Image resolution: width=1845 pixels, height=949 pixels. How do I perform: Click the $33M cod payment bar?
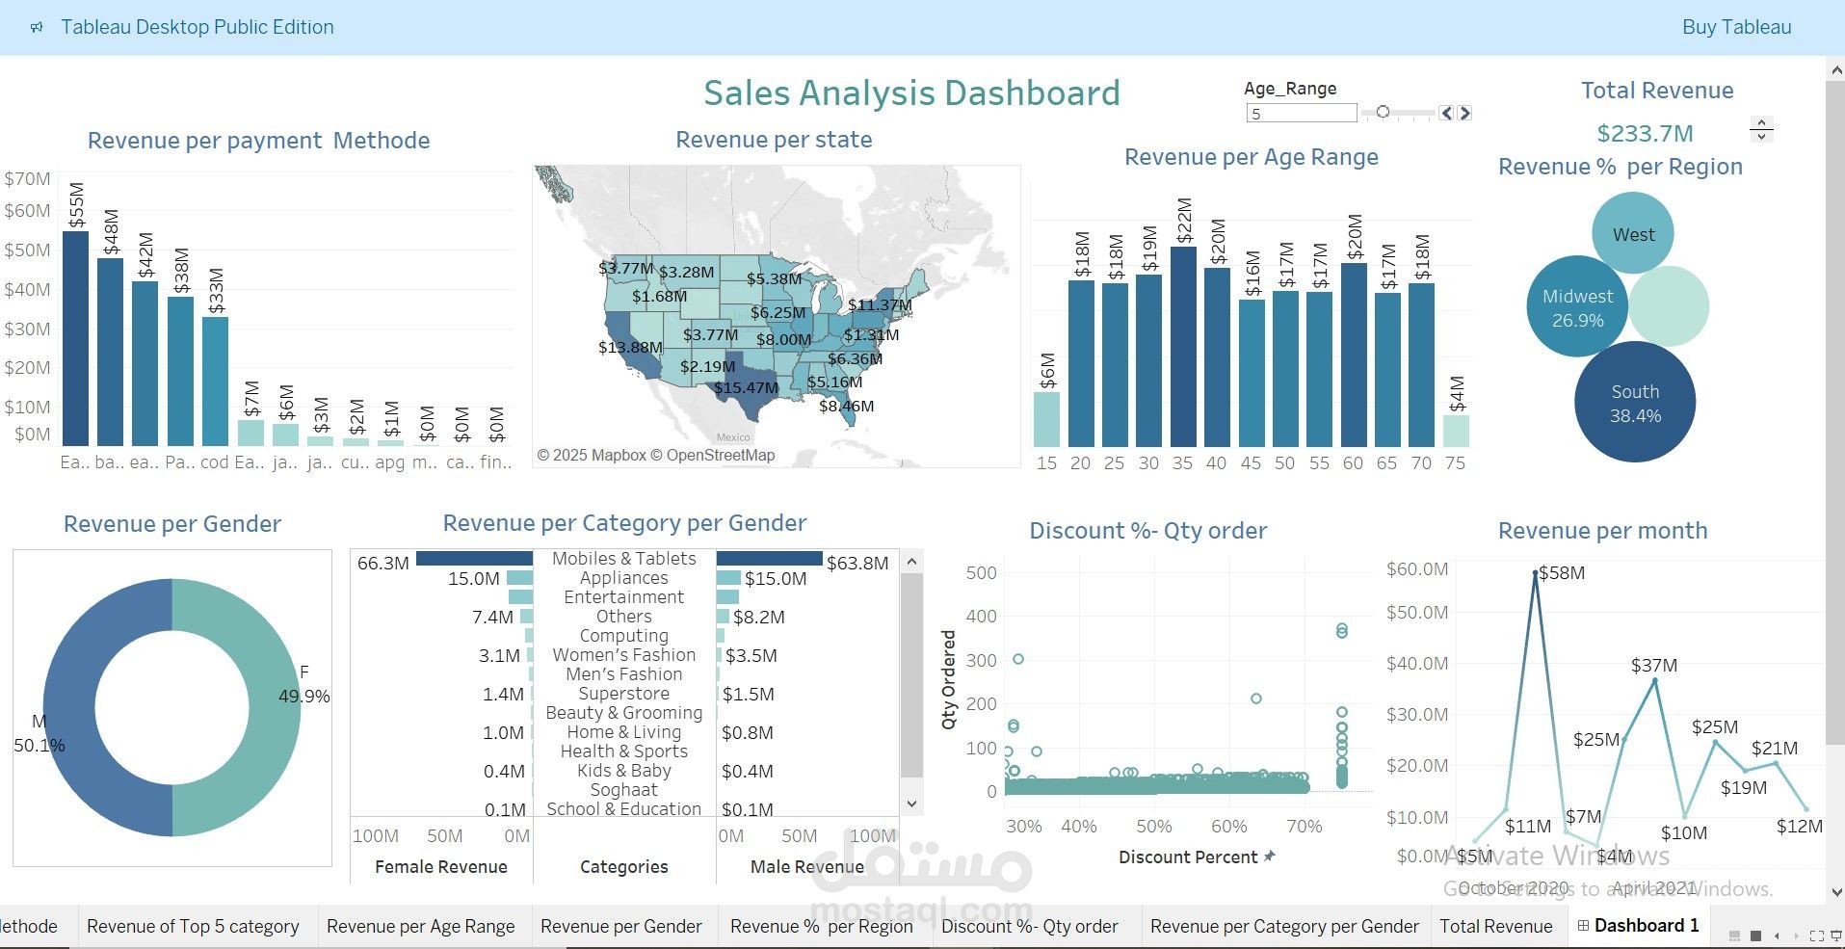tap(215, 382)
